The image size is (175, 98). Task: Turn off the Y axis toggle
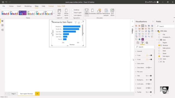[x=150, y=55]
